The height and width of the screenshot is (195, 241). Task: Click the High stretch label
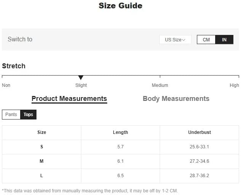point(234,85)
